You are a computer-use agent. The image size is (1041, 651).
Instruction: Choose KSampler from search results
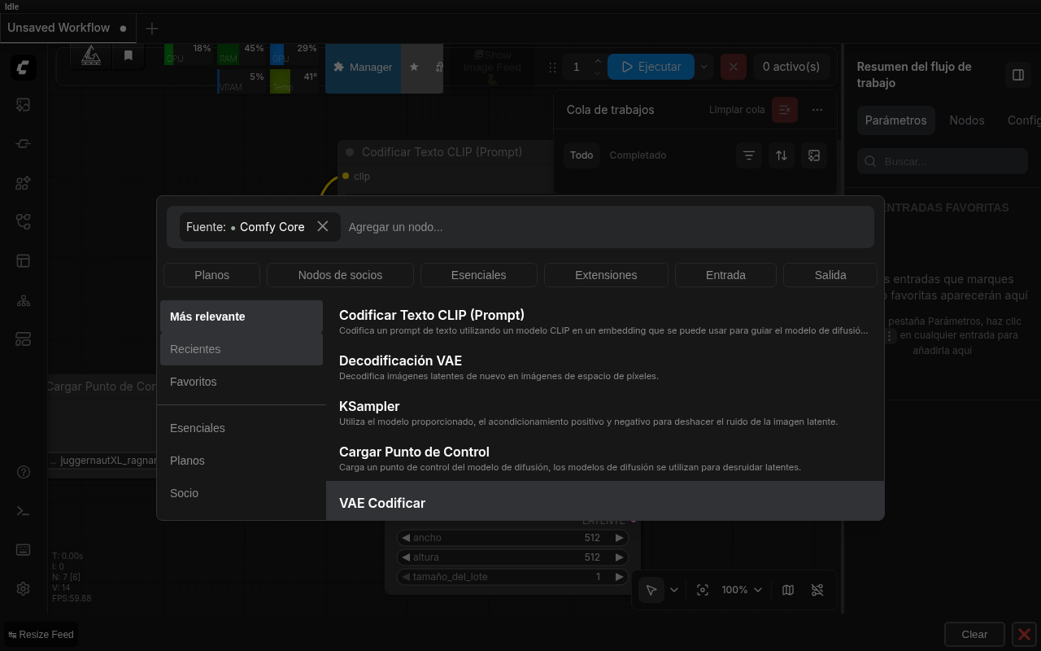(x=605, y=413)
